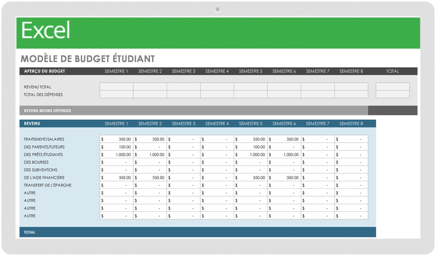Select the Modèle de Budget Étudiant title

[x=88, y=58]
